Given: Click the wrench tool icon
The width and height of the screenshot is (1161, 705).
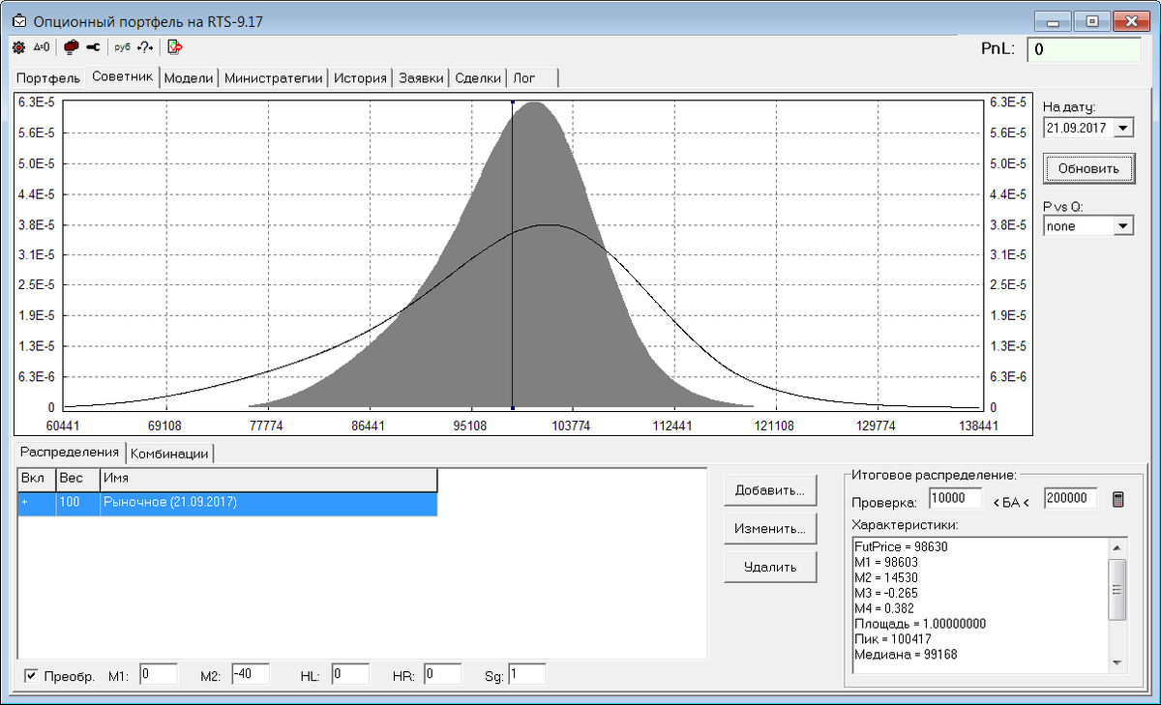Looking at the screenshot, I should 93,46.
